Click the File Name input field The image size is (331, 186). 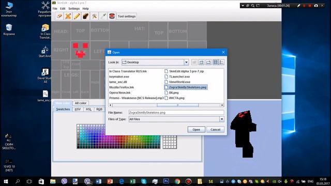176,113
